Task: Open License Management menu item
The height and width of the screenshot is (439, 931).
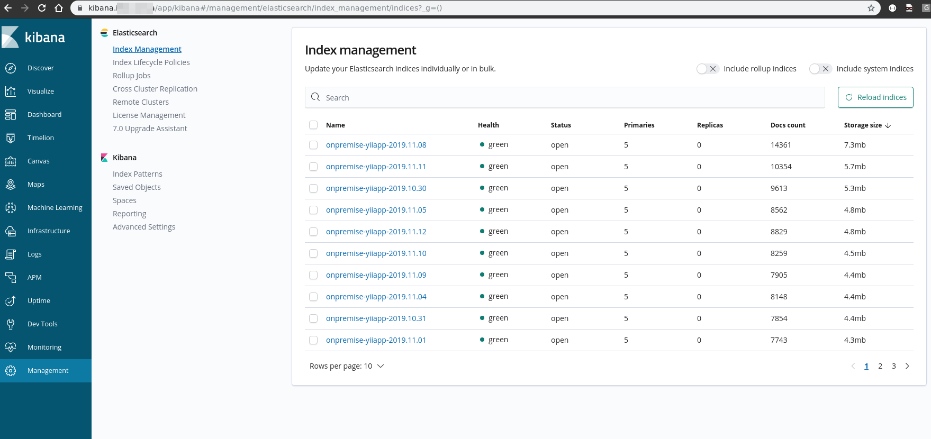Action: tap(149, 115)
